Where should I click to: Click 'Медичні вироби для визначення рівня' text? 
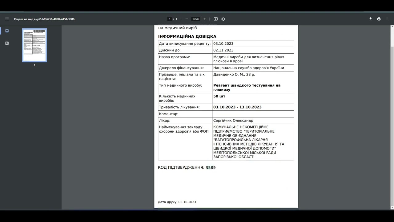(249, 57)
